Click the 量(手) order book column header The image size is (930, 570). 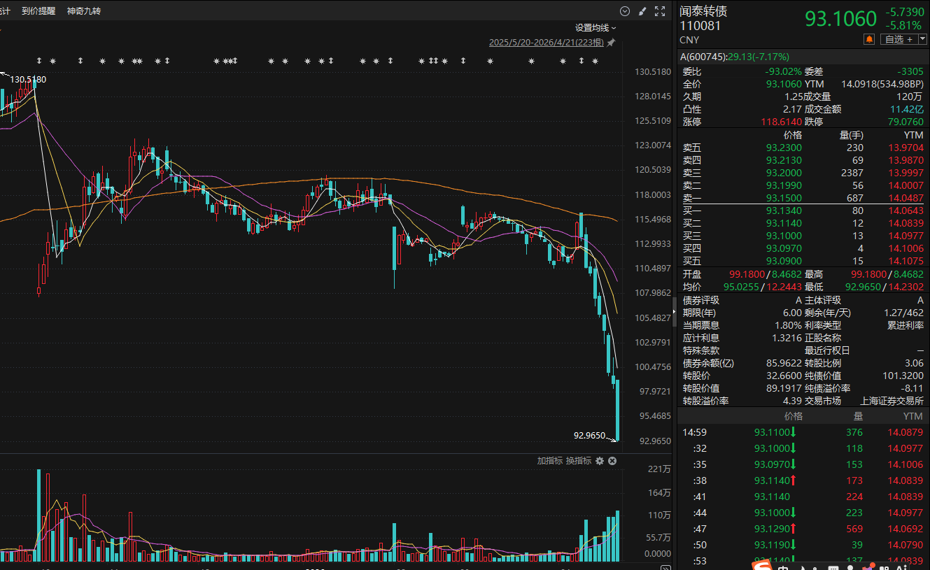[851, 135]
